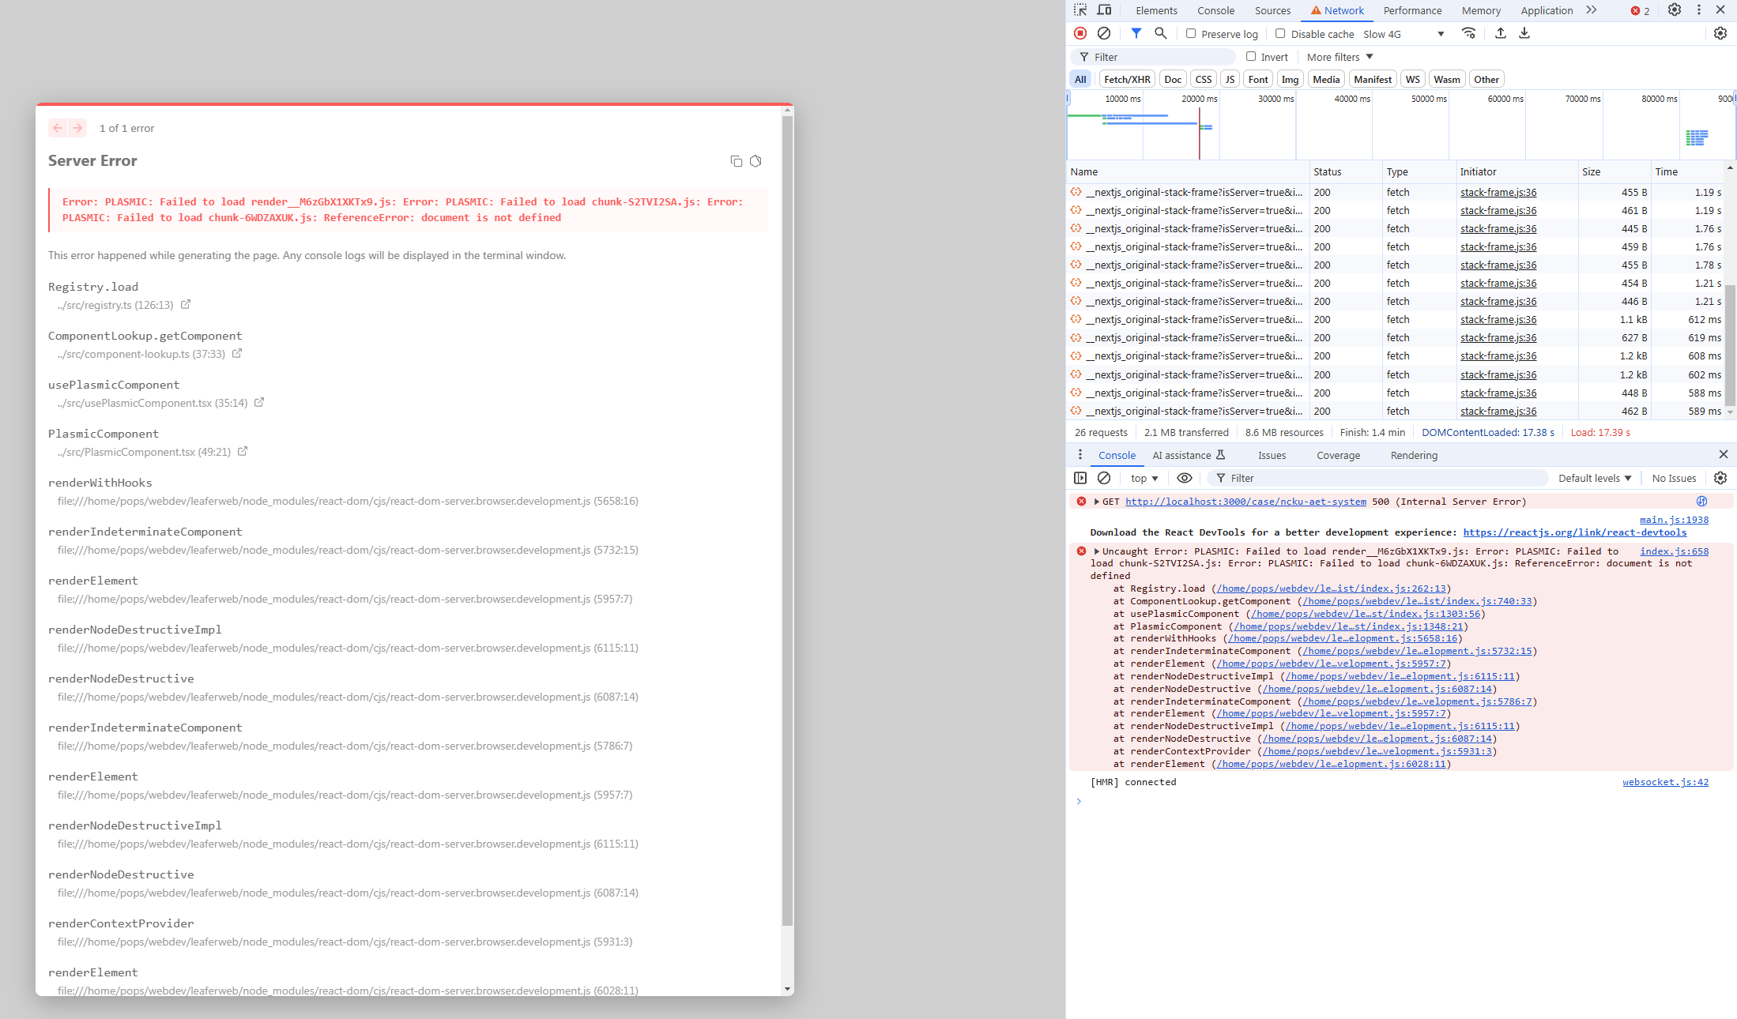Show the console sidebar icon

1080,478
